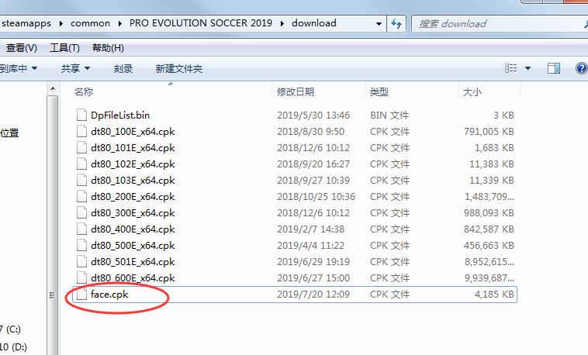Select the (C:) drive in navigation pane
This screenshot has height=355, width=588.
coord(11,329)
